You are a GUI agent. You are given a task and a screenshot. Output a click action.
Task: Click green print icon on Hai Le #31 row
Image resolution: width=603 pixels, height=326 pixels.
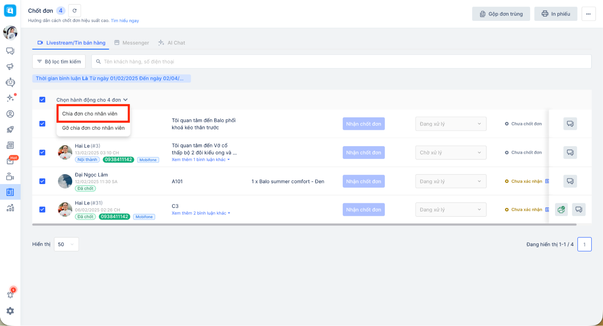click(x=561, y=209)
